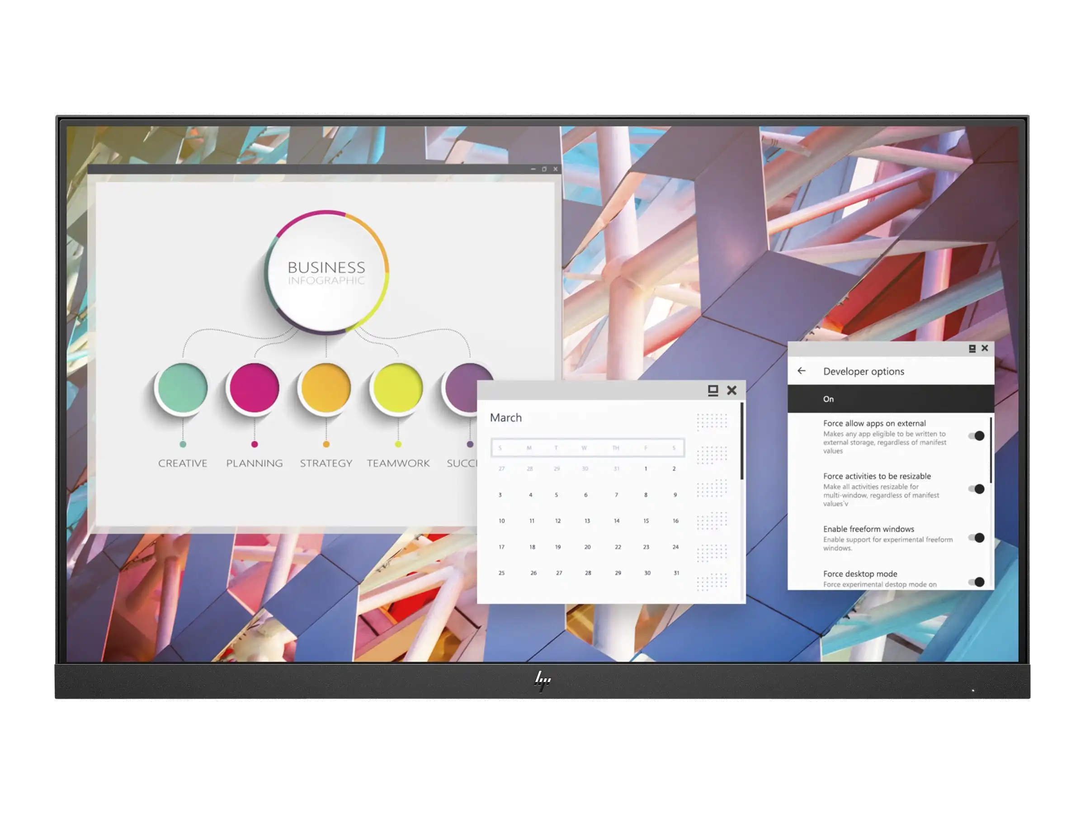Select the last date 31 in calendar
Screen dimensions: 1085x814
coord(676,573)
